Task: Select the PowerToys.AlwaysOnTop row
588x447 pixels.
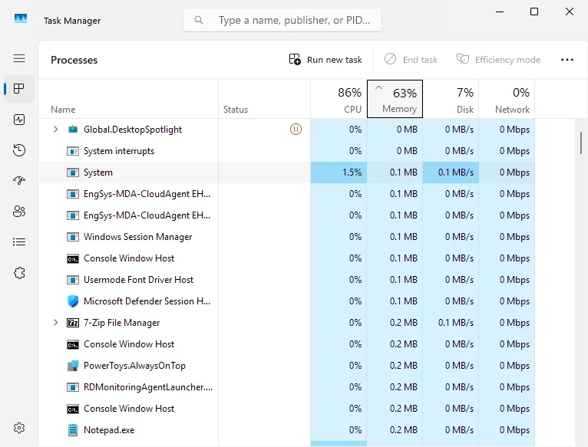Action: point(286,366)
